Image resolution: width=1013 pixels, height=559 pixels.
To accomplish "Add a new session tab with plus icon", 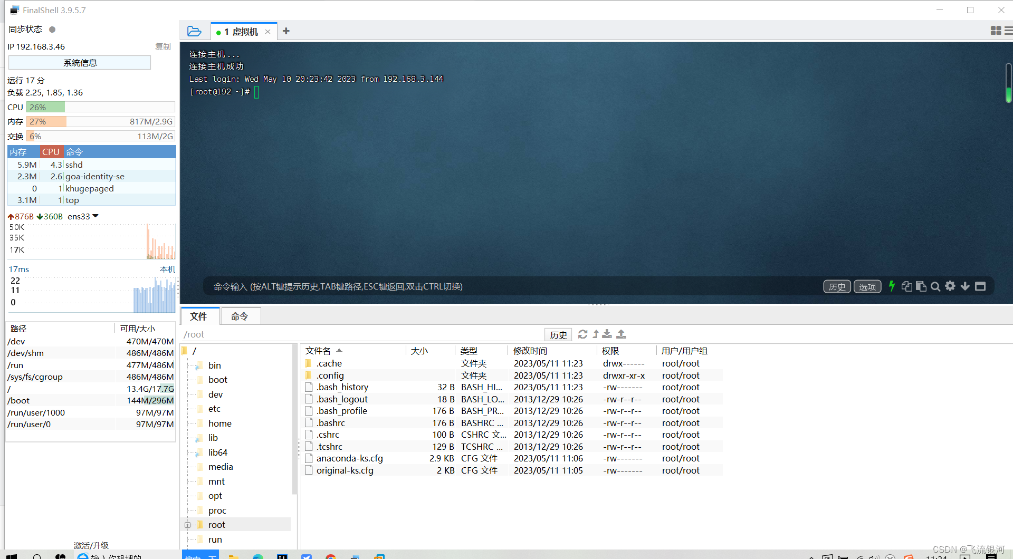I will pyautogui.click(x=286, y=31).
